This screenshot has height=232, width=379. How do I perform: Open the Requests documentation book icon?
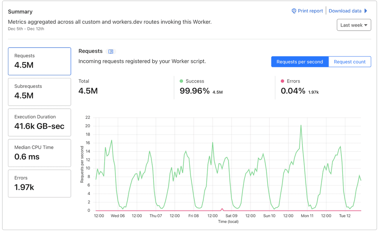(x=110, y=51)
